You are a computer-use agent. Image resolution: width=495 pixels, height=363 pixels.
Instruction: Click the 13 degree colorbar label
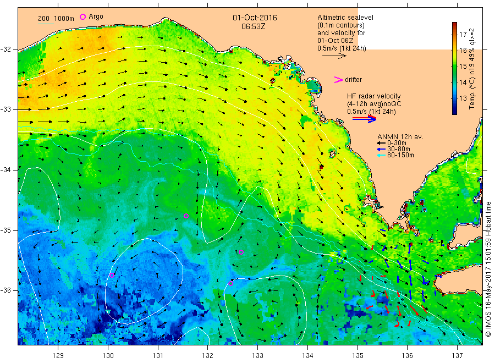[463, 98]
